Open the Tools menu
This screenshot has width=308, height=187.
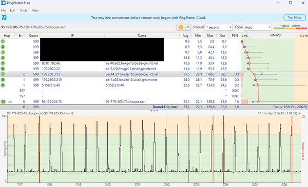tap(24, 10)
